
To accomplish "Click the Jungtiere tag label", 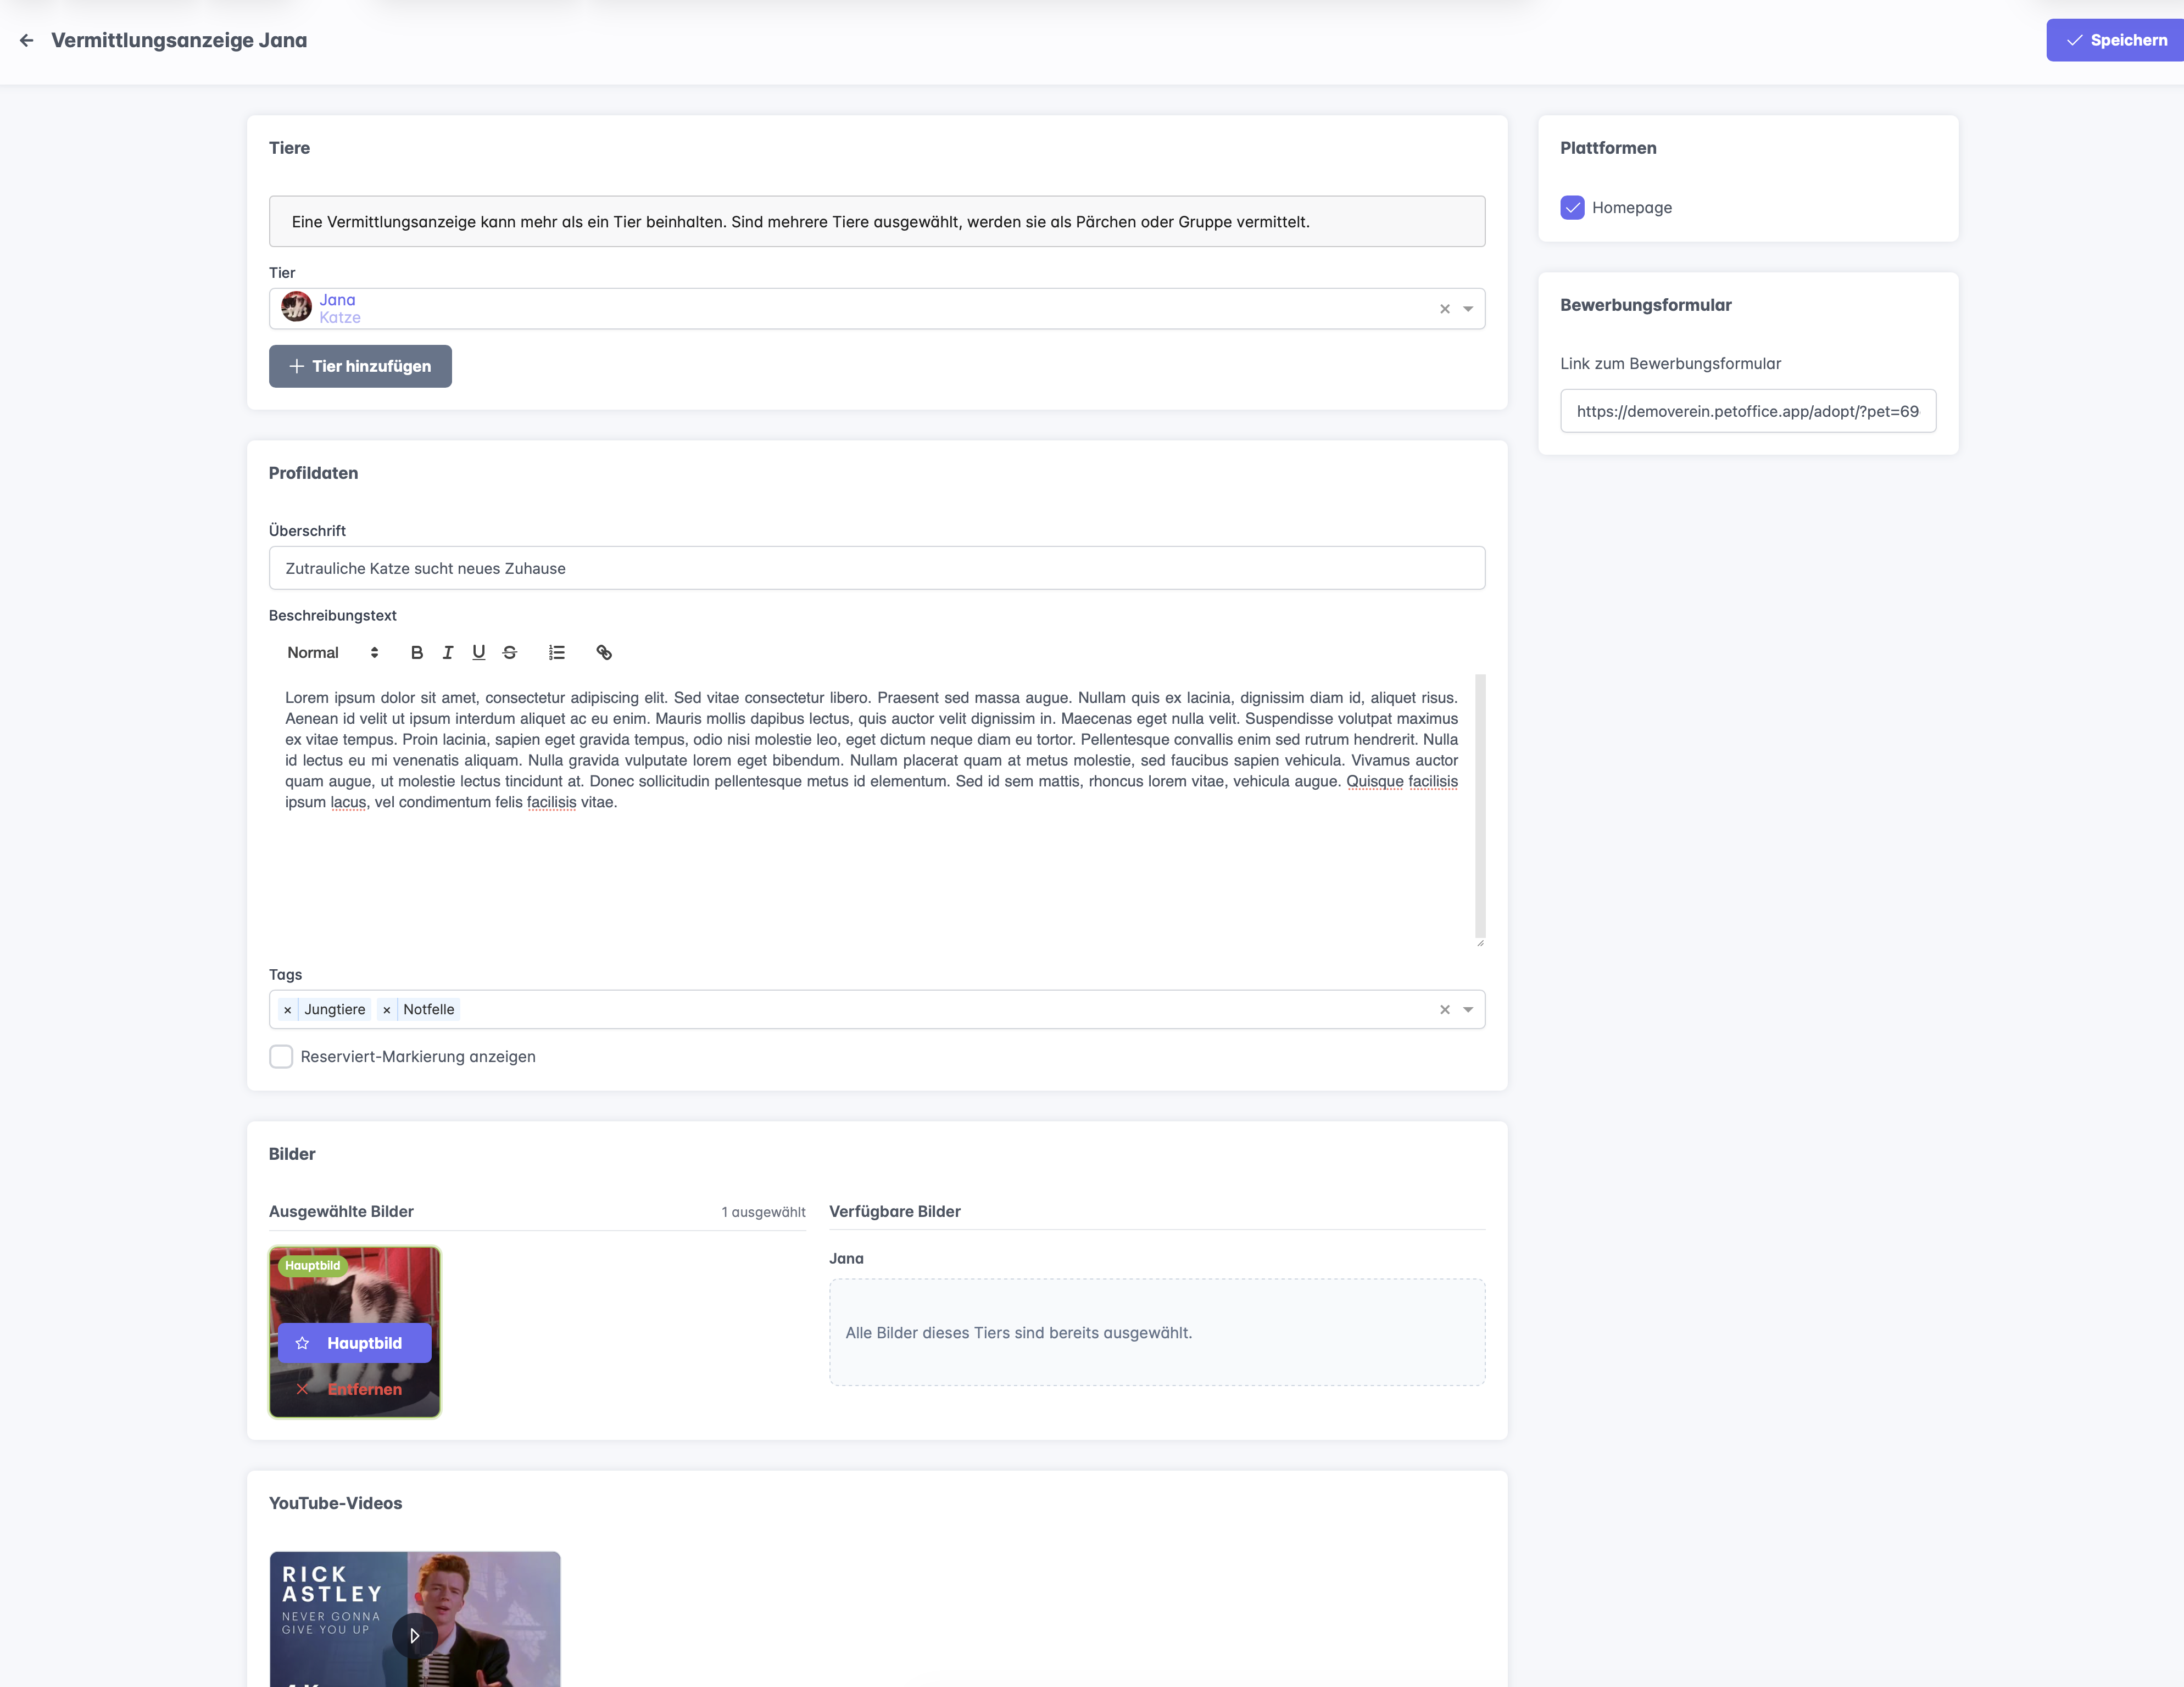I will pos(335,1010).
